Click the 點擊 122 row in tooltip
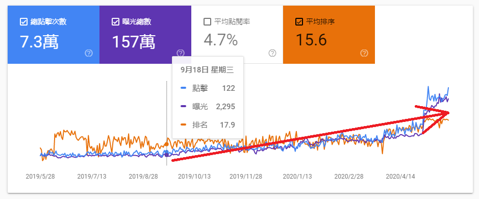The width and height of the screenshot is (479, 199). coord(208,88)
